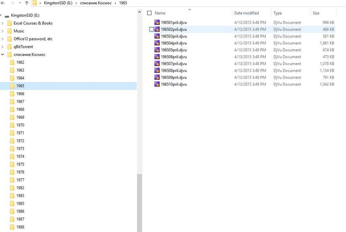Select file name 196504pril.djvu
Viewport: 346px width, 232px height.
(x=174, y=43)
